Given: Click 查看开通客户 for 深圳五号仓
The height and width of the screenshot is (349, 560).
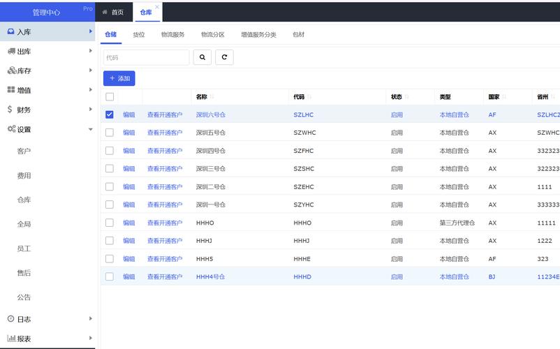Looking at the screenshot, I should click(x=165, y=133).
